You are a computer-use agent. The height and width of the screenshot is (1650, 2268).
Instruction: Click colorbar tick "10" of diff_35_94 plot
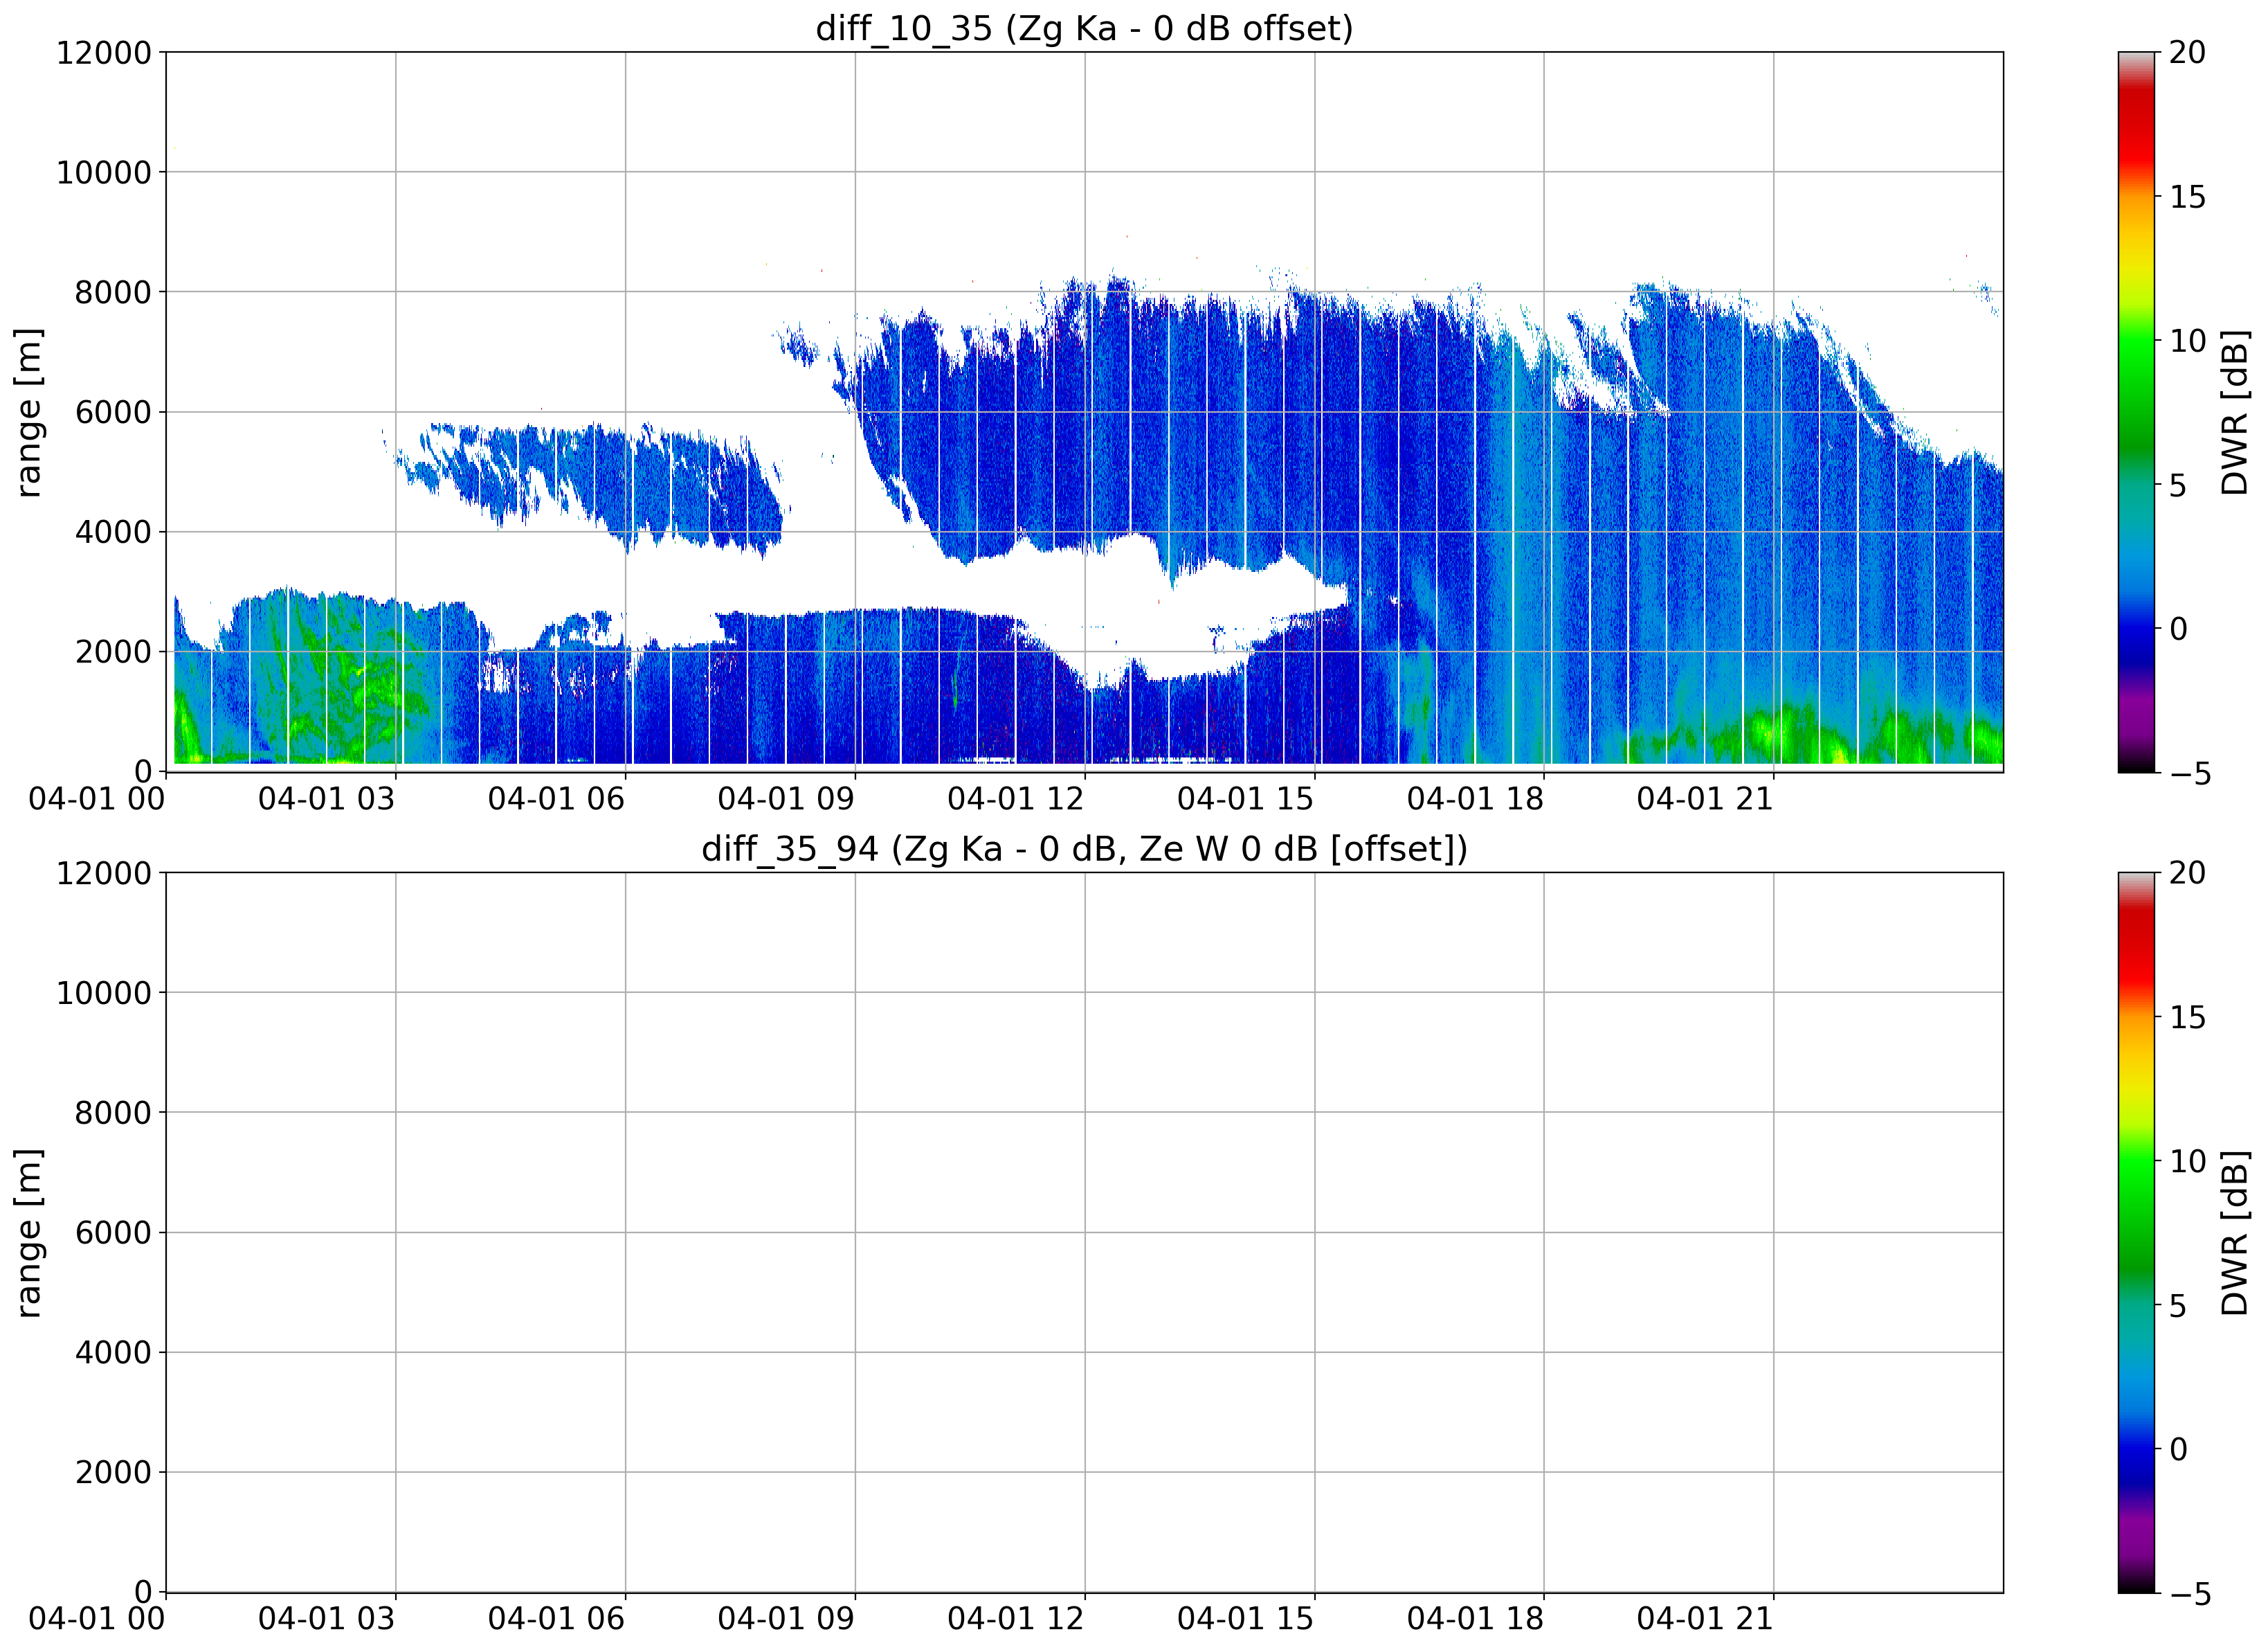(x=2188, y=1162)
